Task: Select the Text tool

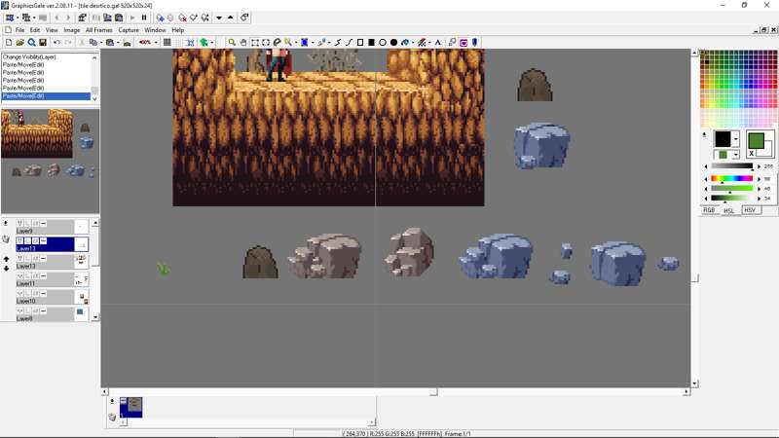Action: click(437, 43)
